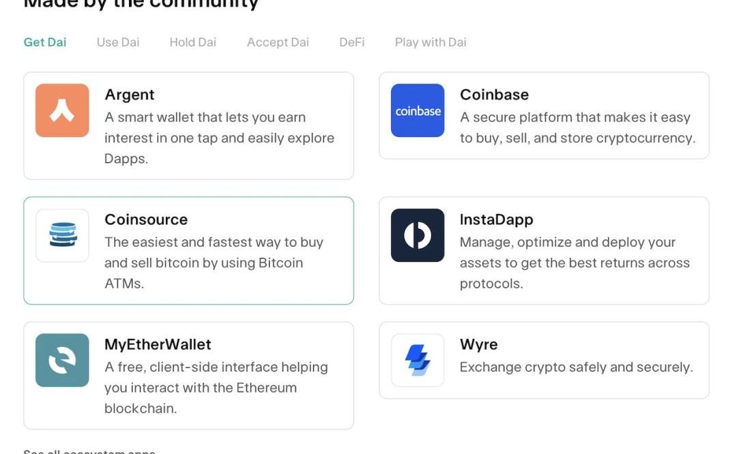Click the MyEtherWallet title
This screenshot has height=454, width=737.
pyautogui.click(x=158, y=344)
